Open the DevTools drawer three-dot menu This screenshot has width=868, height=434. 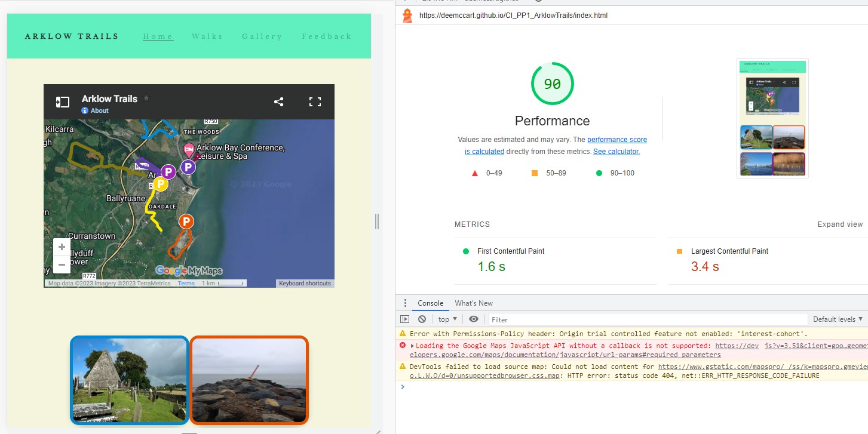[405, 303]
